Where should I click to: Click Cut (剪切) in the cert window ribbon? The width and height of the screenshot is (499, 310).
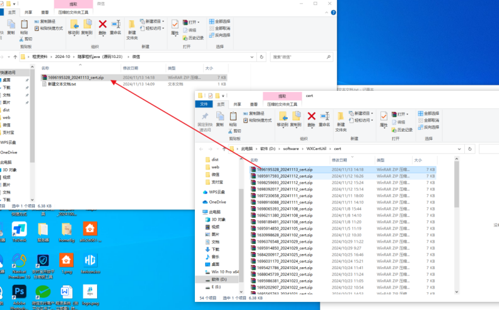pyautogui.click(x=235, y=130)
